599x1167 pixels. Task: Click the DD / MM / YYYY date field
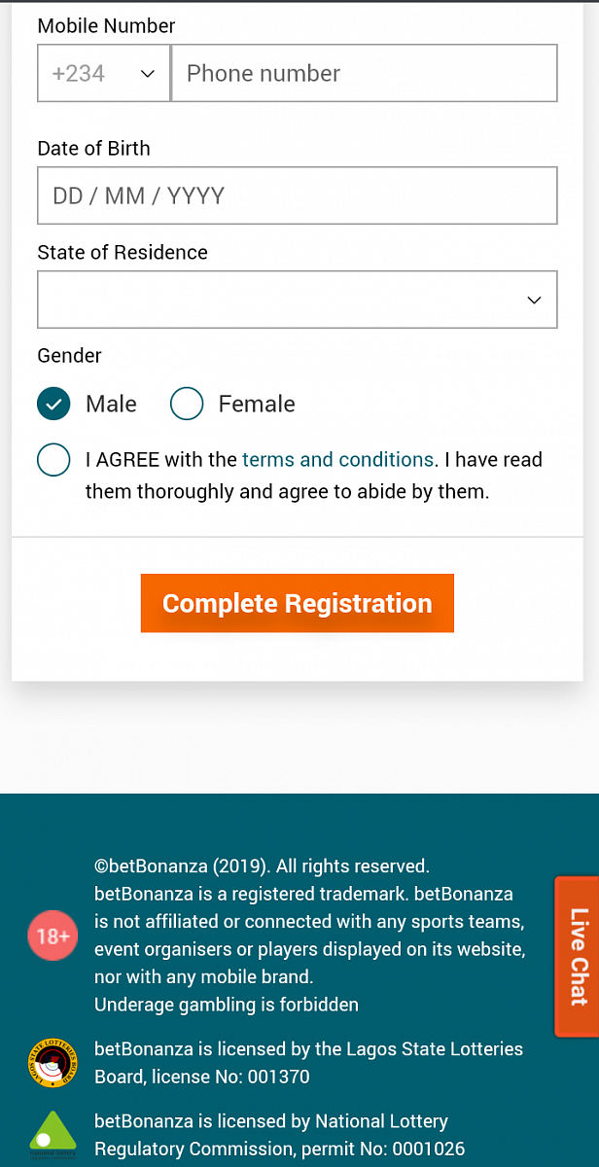click(297, 195)
